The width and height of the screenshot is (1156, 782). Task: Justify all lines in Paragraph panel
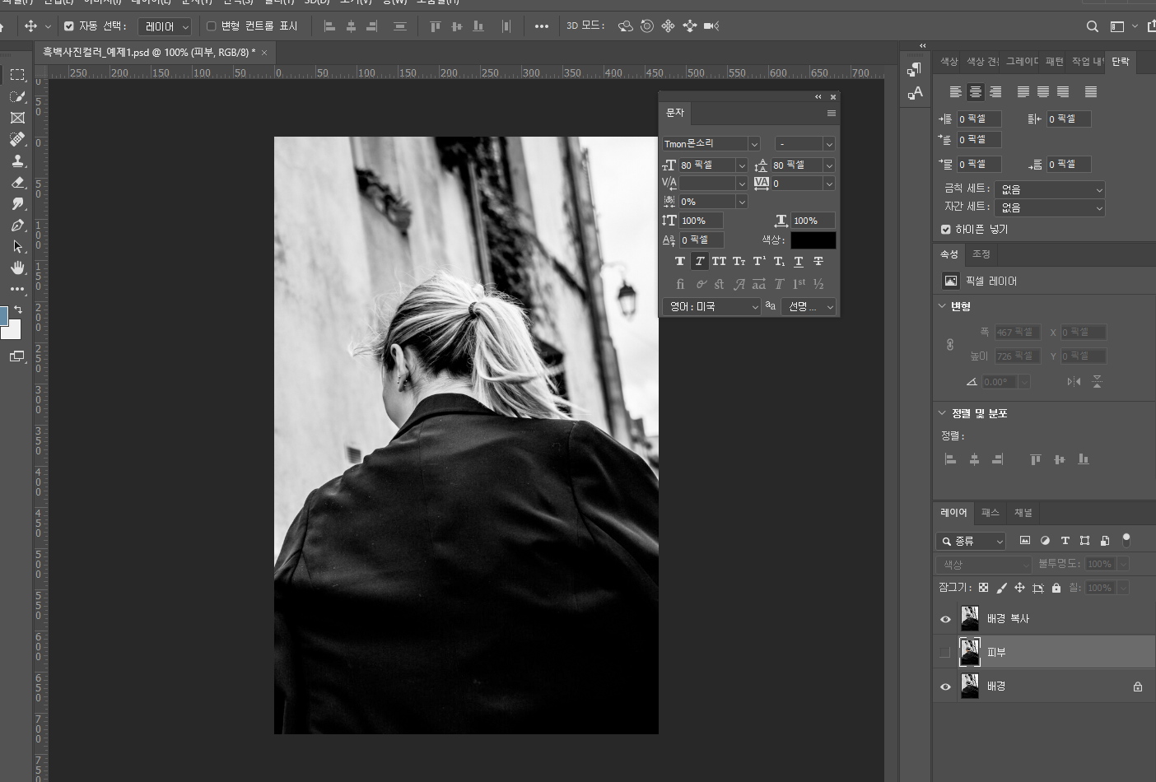pyautogui.click(x=1091, y=91)
